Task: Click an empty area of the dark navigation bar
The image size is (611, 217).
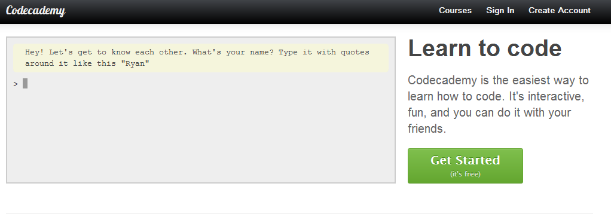Action: coord(249,11)
